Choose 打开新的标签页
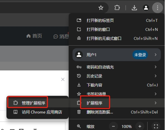Viewport: 165px width, 130px height. pyautogui.click(x=117, y=20)
